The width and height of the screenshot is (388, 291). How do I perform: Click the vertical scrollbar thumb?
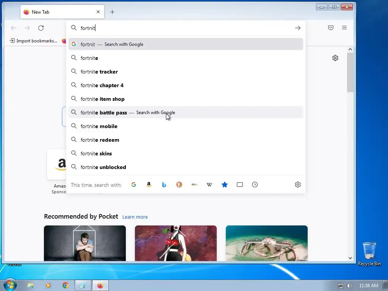(x=350, y=72)
